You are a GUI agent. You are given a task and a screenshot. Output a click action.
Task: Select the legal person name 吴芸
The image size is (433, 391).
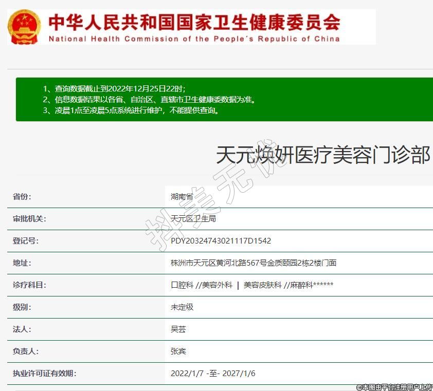pyautogui.click(x=178, y=329)
